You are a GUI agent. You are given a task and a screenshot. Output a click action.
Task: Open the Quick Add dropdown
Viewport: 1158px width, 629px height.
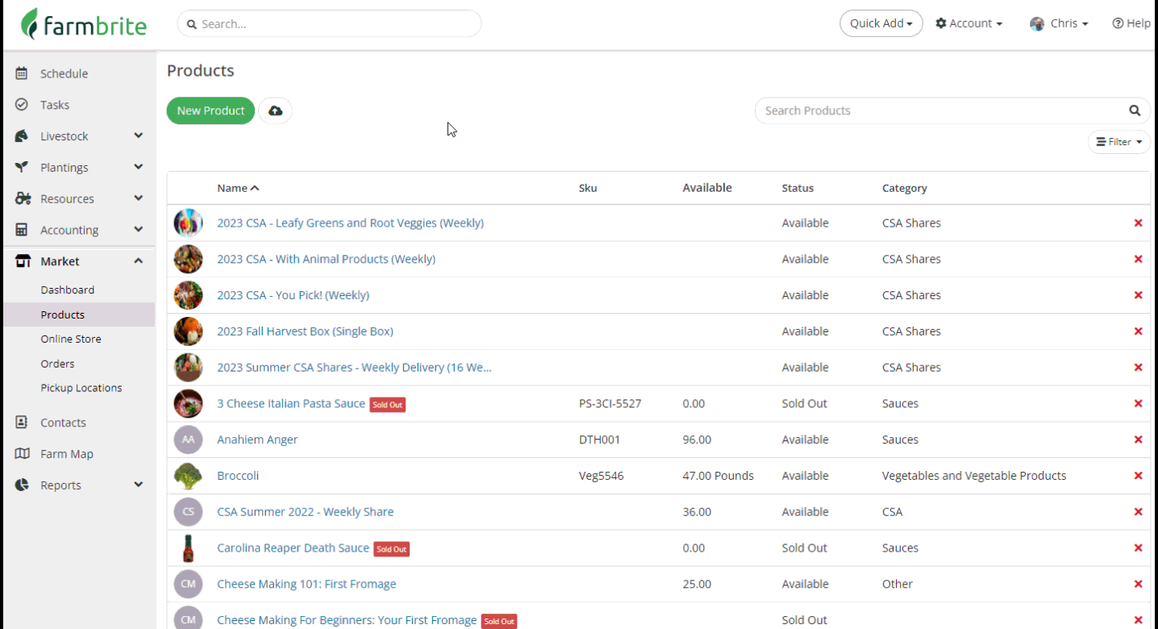pyautogui.click(x=881, y=23)
